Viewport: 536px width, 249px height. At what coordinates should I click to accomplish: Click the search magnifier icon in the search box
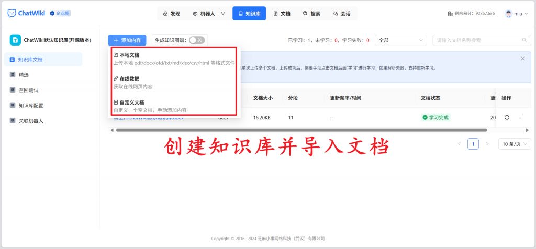tap(524, 40)
